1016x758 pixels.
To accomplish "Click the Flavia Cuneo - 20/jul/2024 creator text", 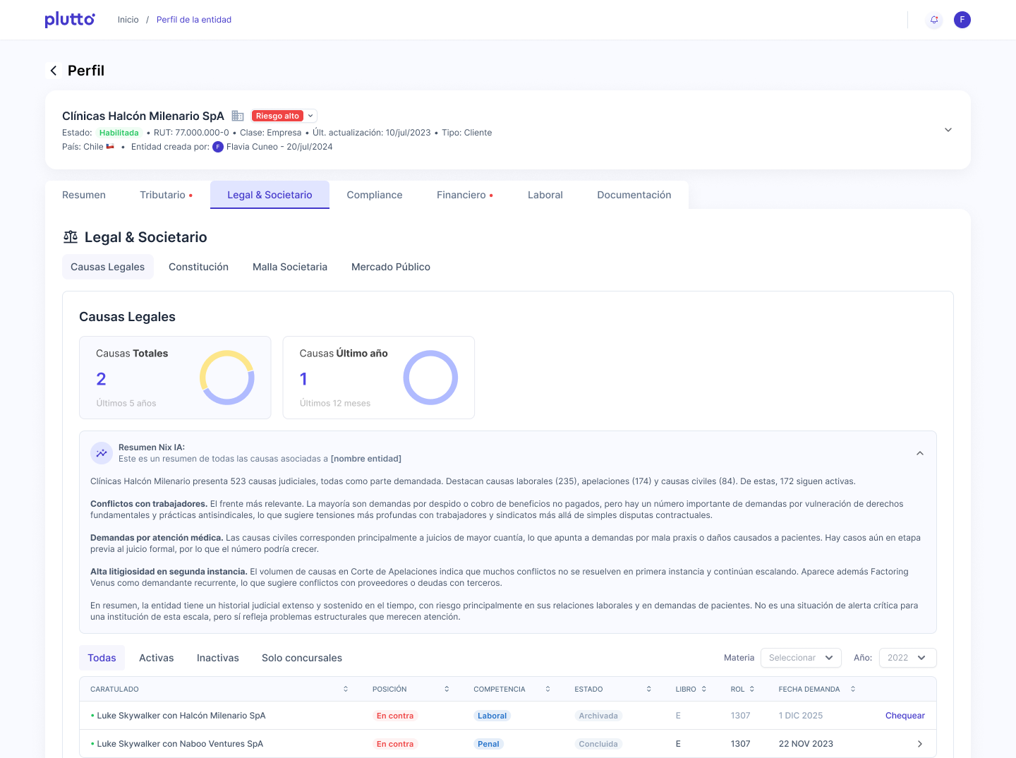I will pyautogui.click(x=279, y=147).
